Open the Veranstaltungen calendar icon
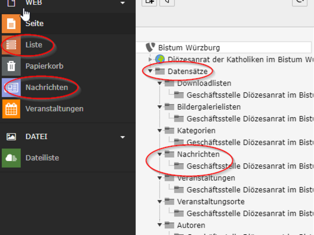The width and height of the screenshot is (314, 235). 11,109
